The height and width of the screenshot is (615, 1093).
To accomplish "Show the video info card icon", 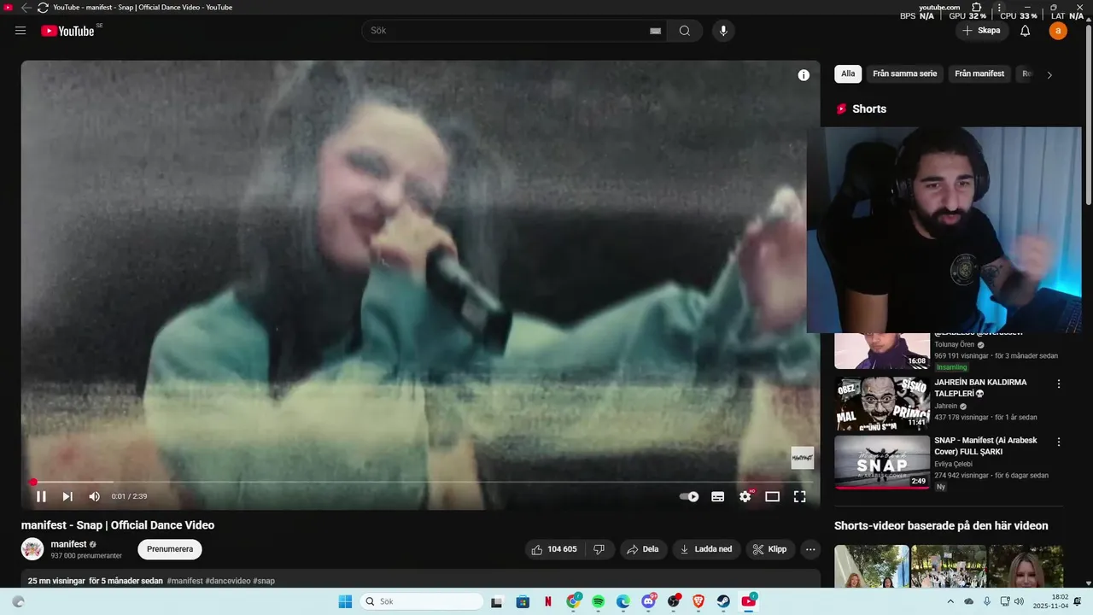I will point(804,75).
